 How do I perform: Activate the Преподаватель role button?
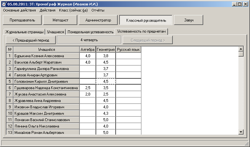point(22,20)
